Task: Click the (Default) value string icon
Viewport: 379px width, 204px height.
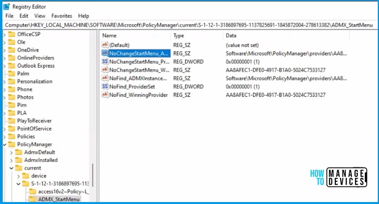Action: [x=105, y=45]
